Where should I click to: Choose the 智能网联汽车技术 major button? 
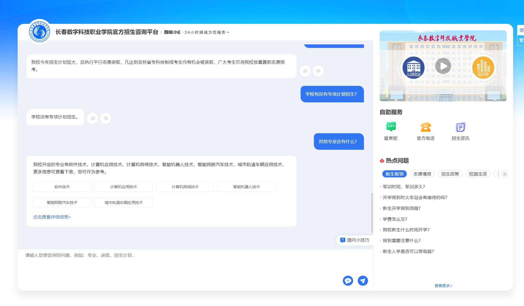click(62, 203)
